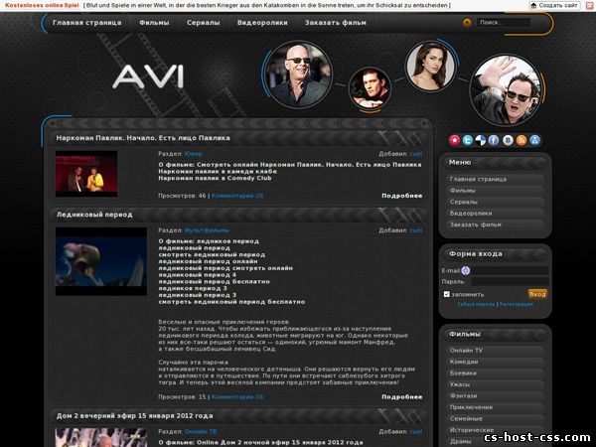The image size is (596, 447).
Task: Open the orange RSS feed icon
Action: pyautogui.click(x=521, y=140)
